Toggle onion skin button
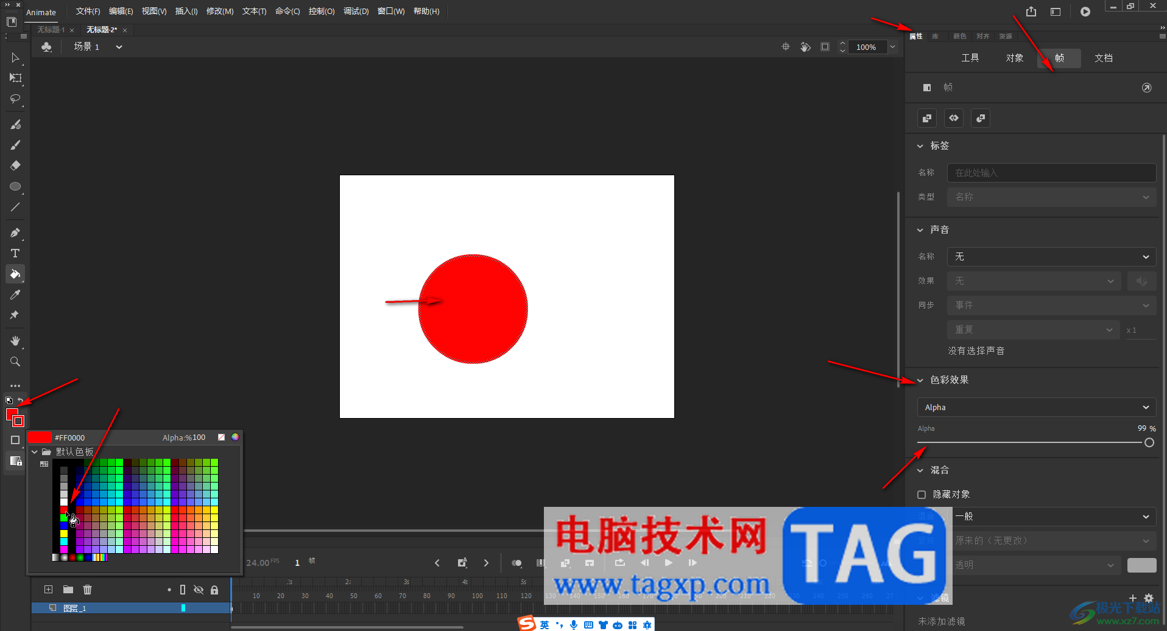Image resolution: width=1167 pixels, height=631 pixels. (x=517, y=563)
